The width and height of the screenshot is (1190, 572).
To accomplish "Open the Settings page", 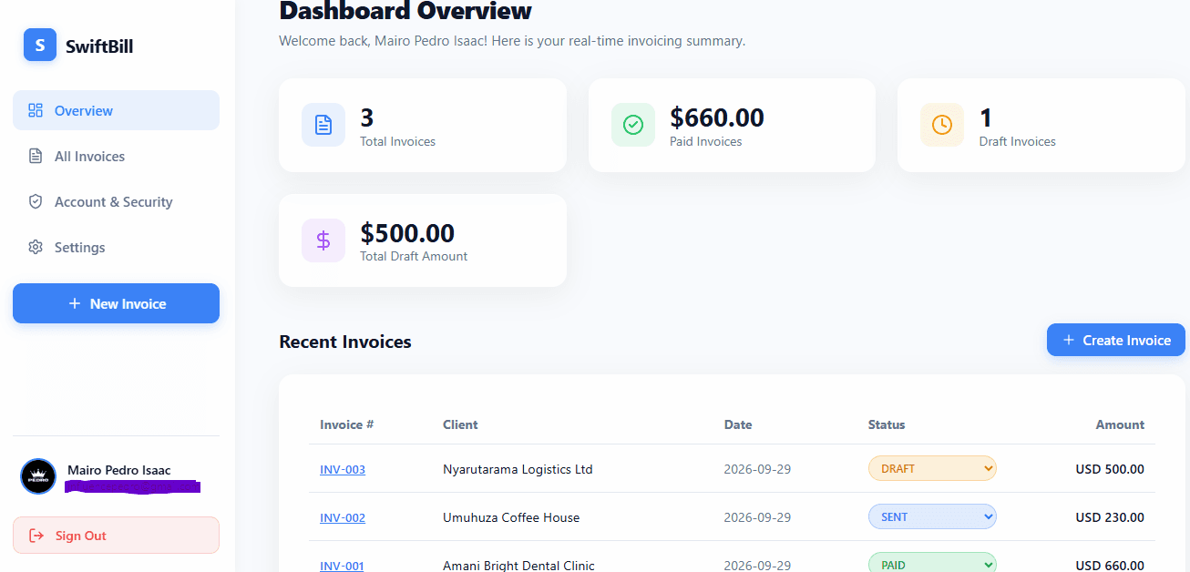I will (116, 247).
